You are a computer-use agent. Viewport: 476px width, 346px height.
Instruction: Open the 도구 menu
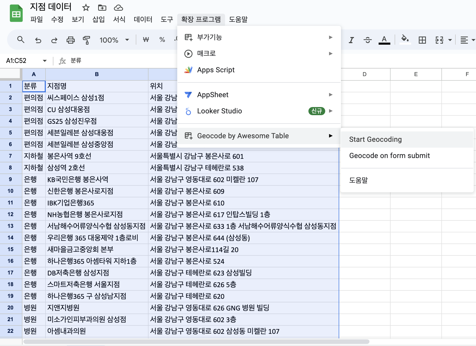tap(167, 19)
